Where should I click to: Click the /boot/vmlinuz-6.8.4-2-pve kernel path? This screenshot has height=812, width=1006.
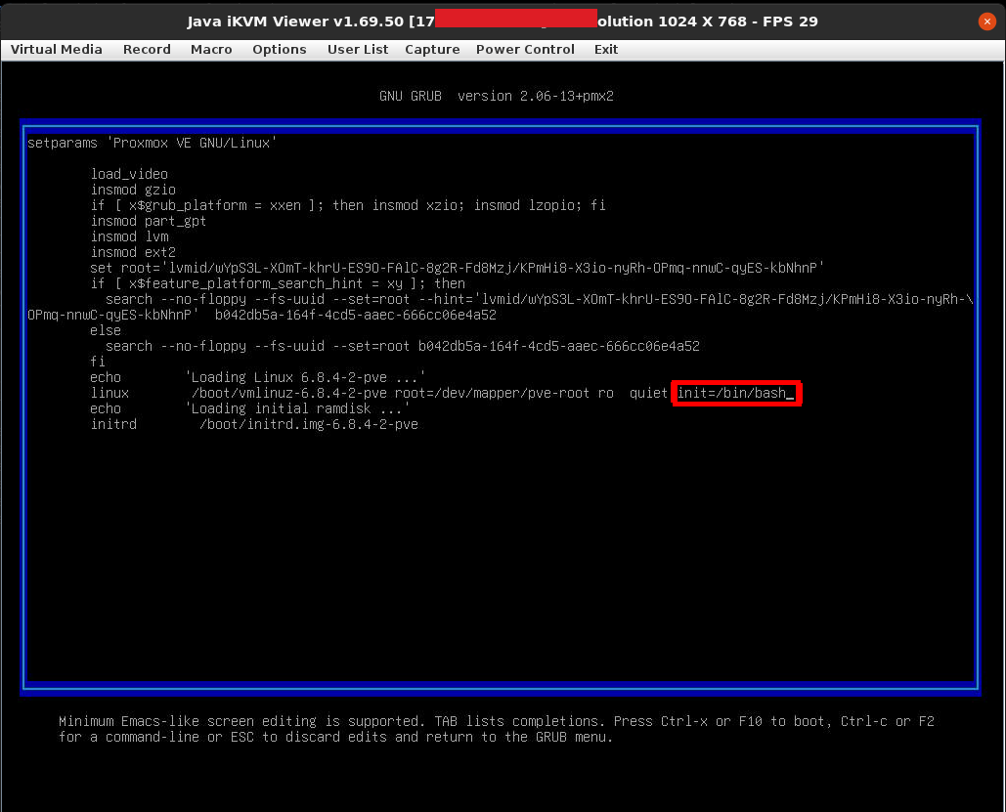coord(289,393)
